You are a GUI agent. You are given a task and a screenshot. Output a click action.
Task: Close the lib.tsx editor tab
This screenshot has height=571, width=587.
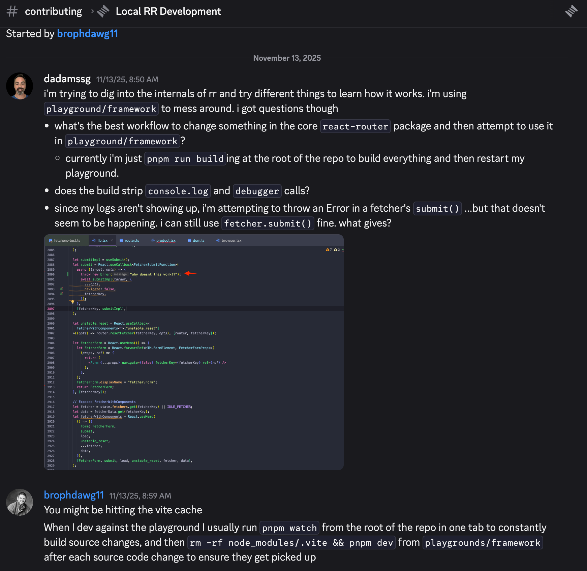click(112, 241)
